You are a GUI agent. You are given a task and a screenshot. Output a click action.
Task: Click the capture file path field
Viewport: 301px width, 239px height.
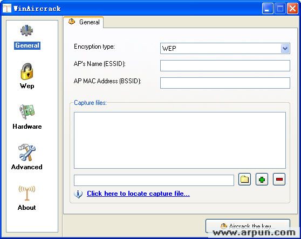[x=154, y=180]
